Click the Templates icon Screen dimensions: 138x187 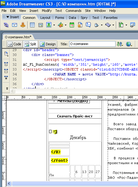pos(121,25)
